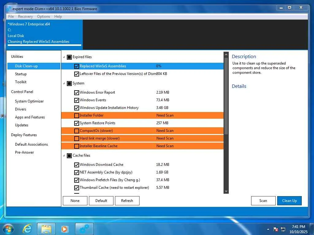Open the taskbar clock showing 7:41 PM
Image resolution: width=314 pixels, height=235 pixels.
298,229
